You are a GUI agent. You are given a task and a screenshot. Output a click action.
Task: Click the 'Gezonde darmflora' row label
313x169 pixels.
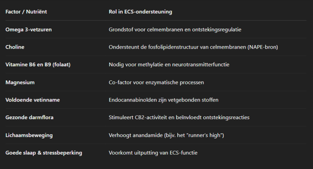tap(29, 118)
